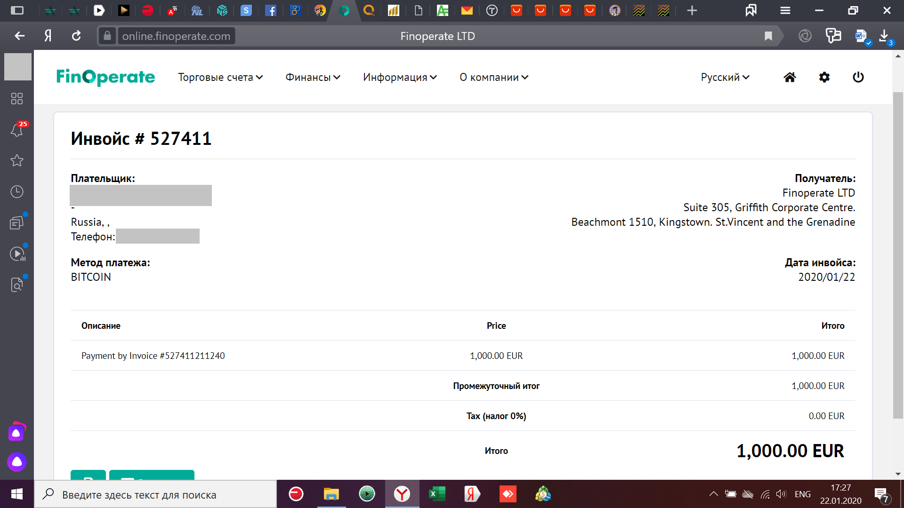Expand the О компании menu

tap(494, 77)
